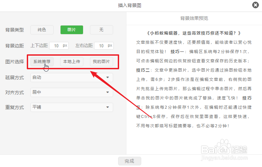Choose 系统推荐 image source
262x167 pixels.
(42, 62)
